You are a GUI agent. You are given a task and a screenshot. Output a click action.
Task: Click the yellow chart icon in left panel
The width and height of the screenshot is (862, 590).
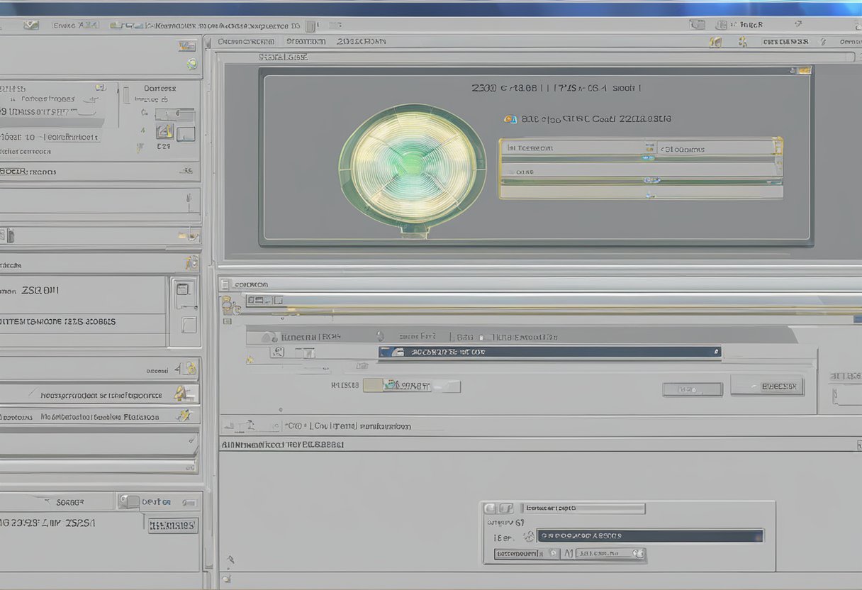coord(164,131)
